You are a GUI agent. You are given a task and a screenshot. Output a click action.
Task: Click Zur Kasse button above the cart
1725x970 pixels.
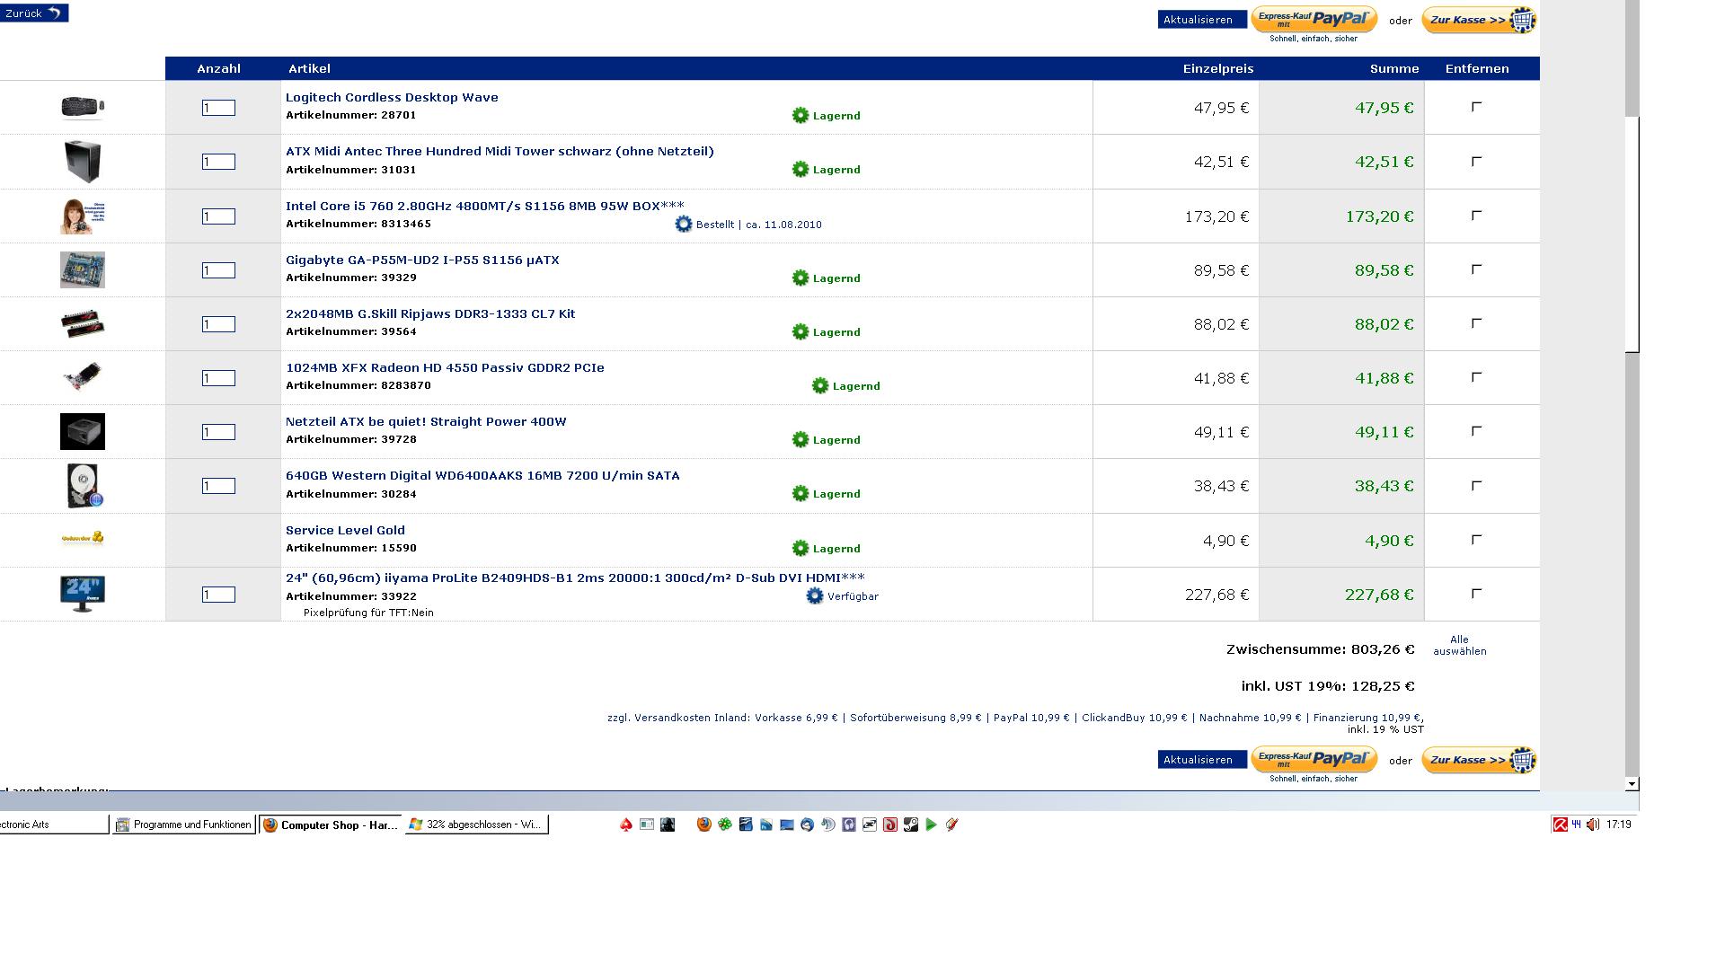1479,20
